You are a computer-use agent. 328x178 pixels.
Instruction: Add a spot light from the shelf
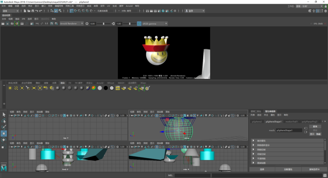pos(28,88)
